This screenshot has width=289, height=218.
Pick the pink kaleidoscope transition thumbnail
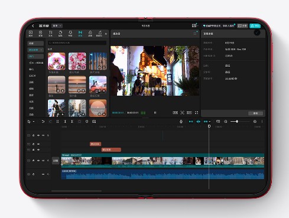tap(57, 61)
